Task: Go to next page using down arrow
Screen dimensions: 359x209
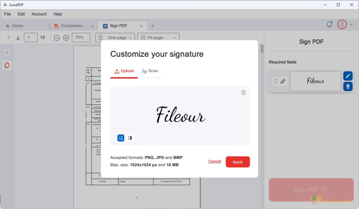Action: click(x=18, y=38)
